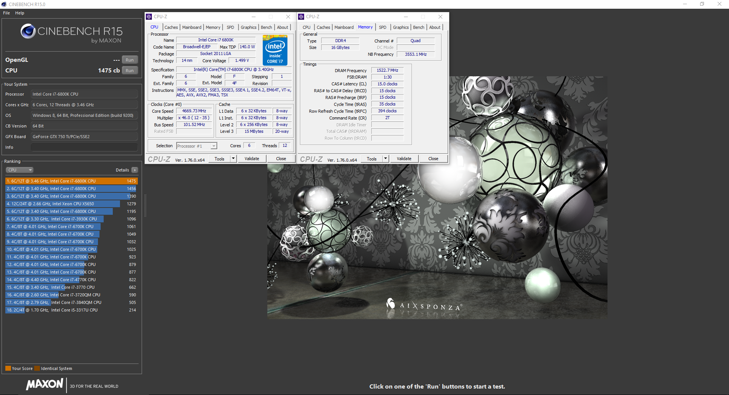Screen dimensions: 729x395
Task: Click the MAXON logo at bottom left
Action: click(44, 384)
